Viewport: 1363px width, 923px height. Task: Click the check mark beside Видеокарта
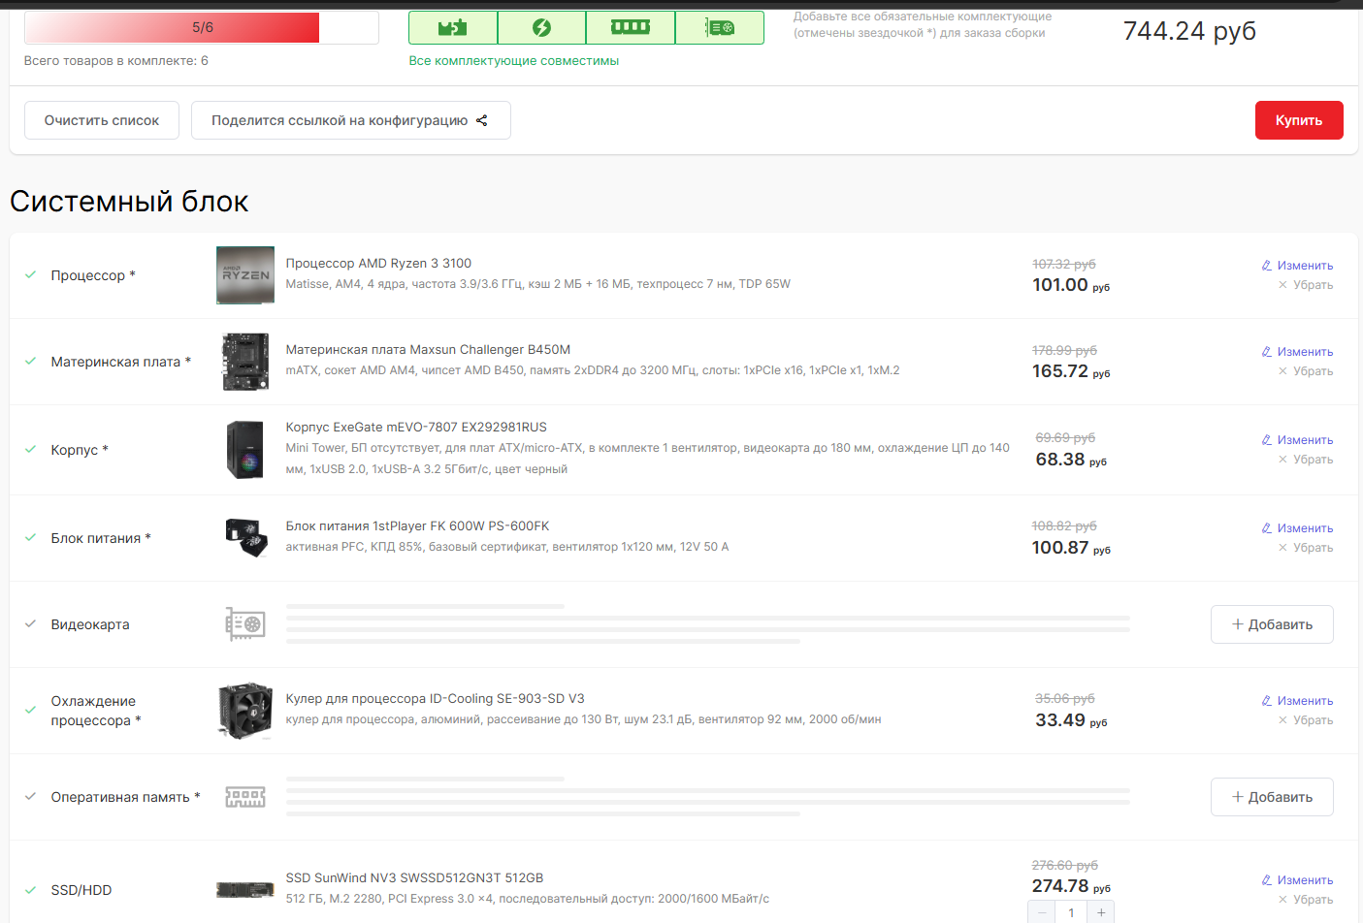click(31, 624)
